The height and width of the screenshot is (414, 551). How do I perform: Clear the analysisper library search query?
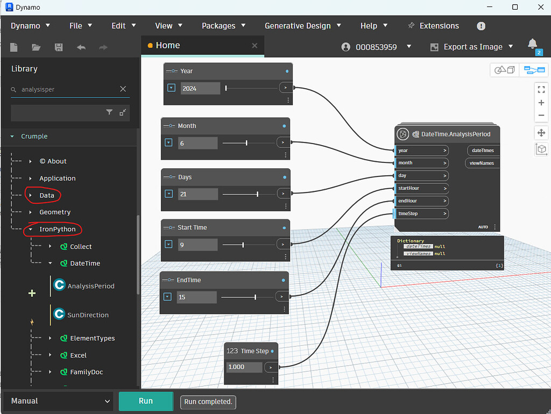tap(123, 89)
